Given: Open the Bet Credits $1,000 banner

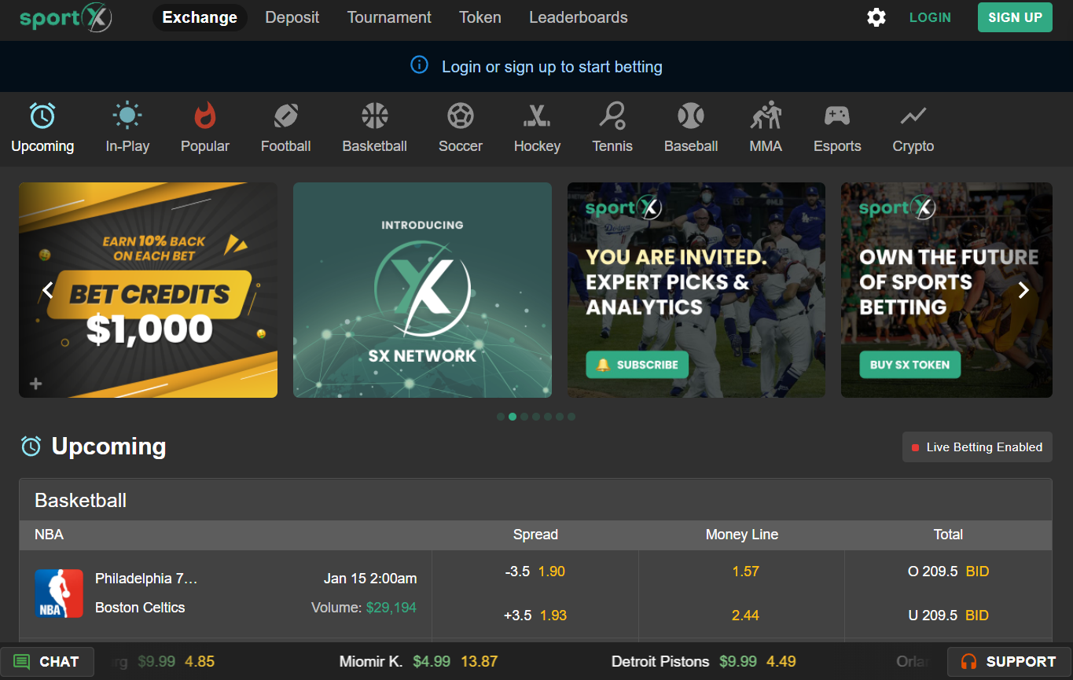Looking at the screenshot, I should point(148,290).
